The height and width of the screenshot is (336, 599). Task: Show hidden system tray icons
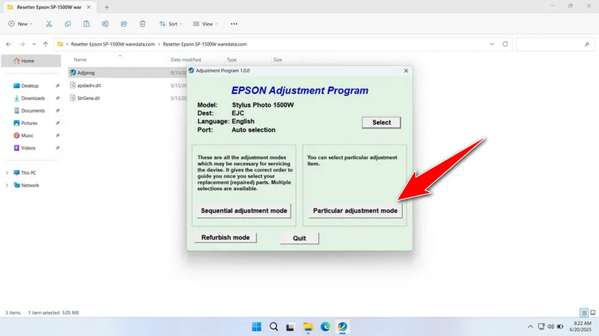tap(530, 327)
